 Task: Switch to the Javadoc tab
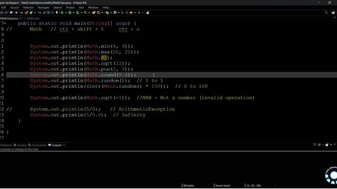tap(20, 145)
